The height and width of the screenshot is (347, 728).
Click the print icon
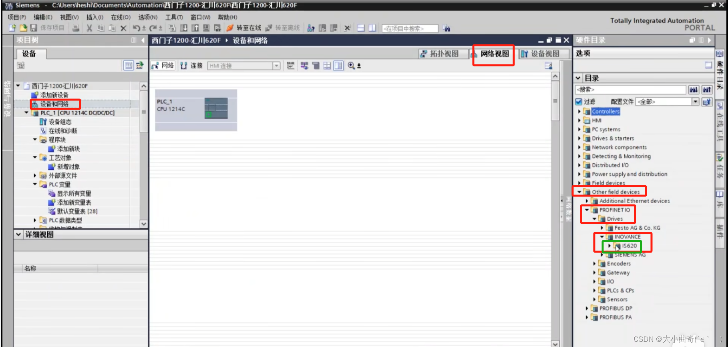click(x=76, y=28)
